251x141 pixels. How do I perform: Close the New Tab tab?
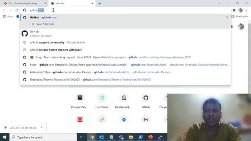[x=92, y=4]
